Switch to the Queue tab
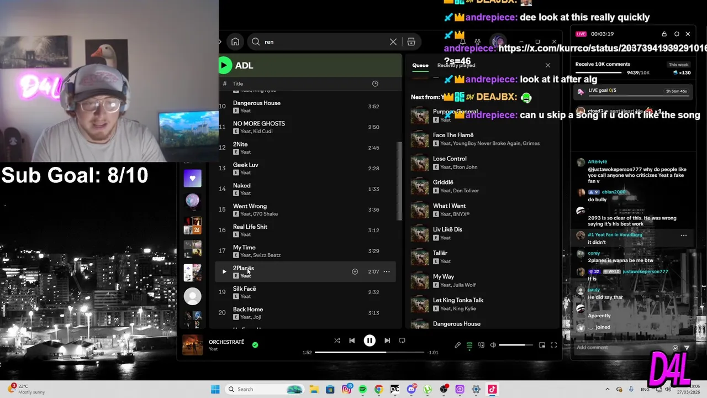Image resolution: width=707 pixels, height=398 pixels. pos(420,65)
